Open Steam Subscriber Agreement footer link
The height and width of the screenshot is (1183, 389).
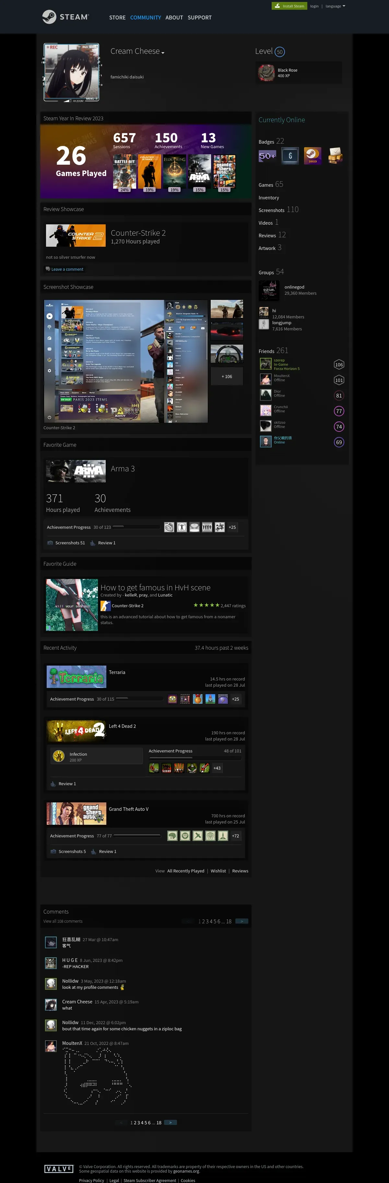coord(150,1180)
